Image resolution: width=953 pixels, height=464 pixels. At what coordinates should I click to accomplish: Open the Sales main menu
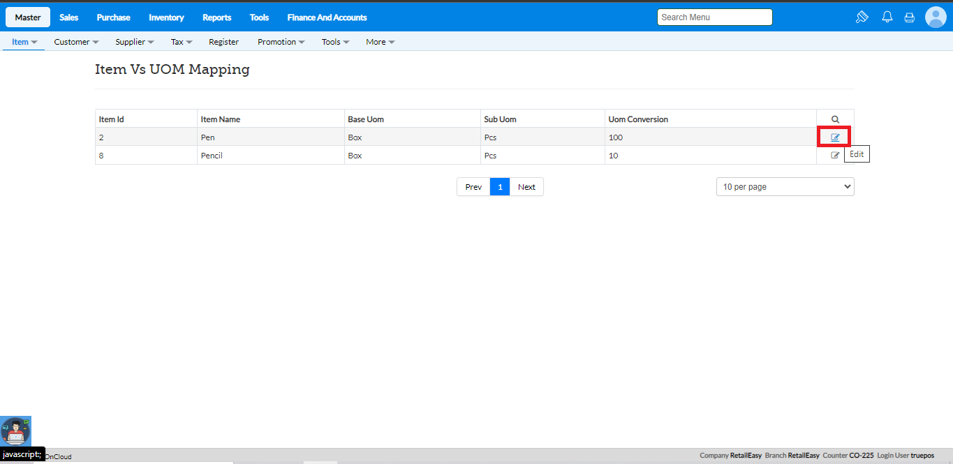[69, 17]
